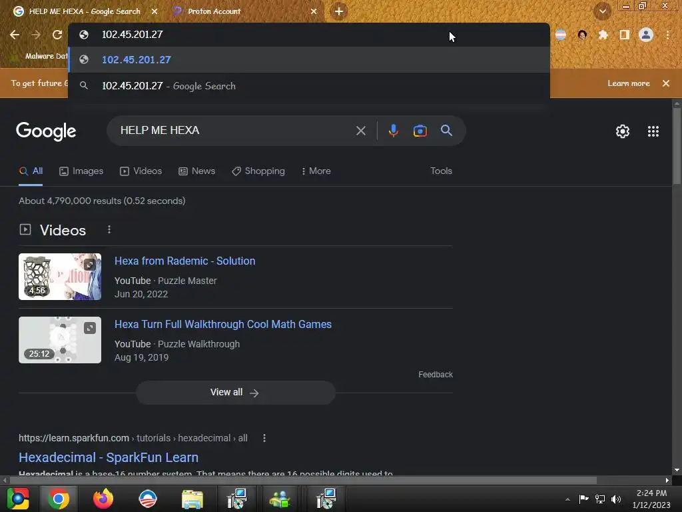The image size is (682, 512).
Task: Click in the address bar text
Action: click(133, 35)
